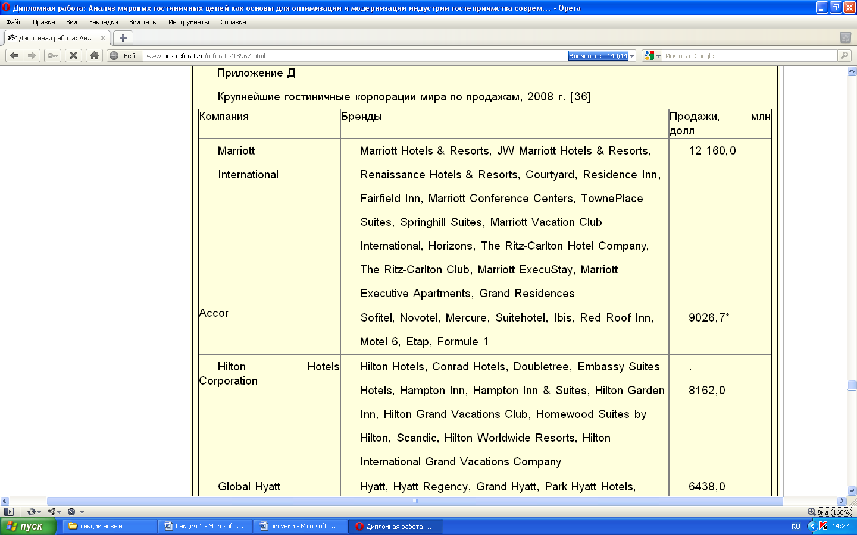Image resolution: width=857 pixels, height=535 pixels.
Task: Open the Файл menu
Action: tap(14, 22)
